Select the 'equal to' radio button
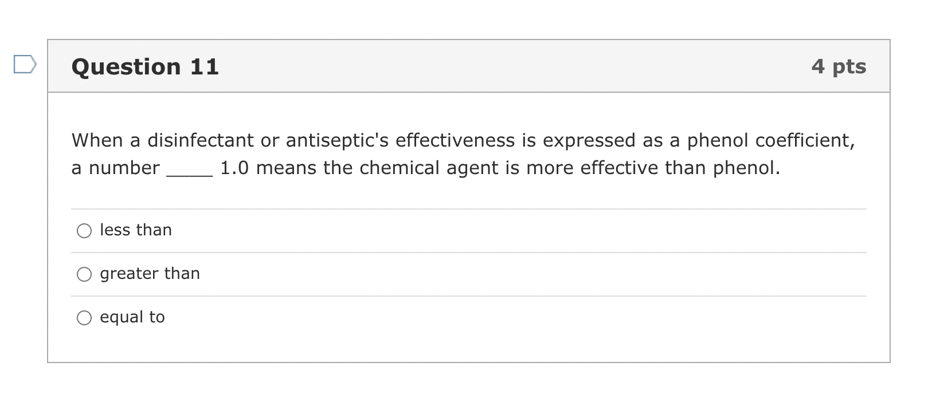 84,317
